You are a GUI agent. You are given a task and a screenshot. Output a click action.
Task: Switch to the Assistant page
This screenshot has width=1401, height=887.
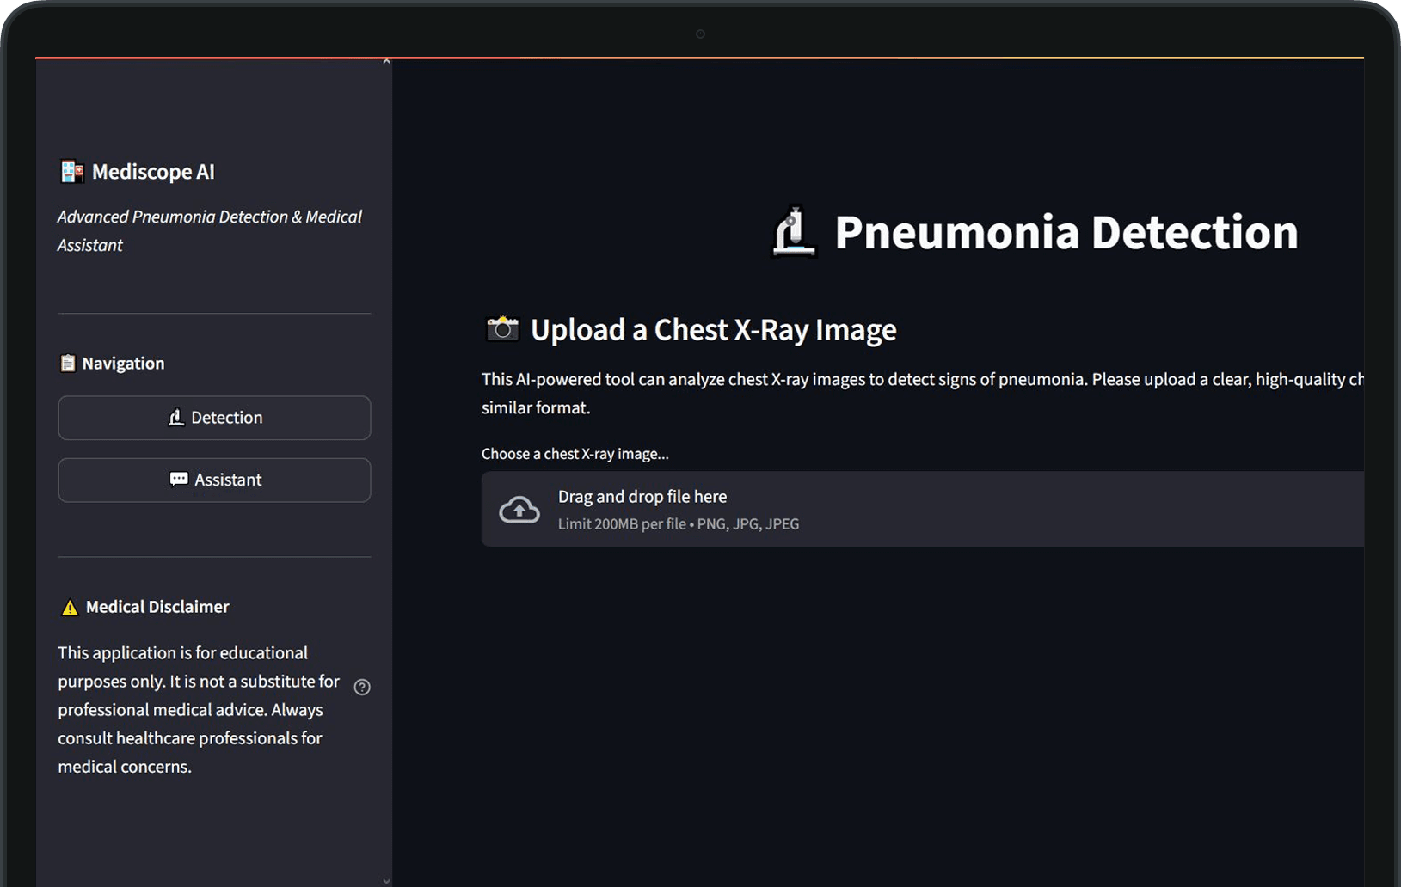pos(214,480)
